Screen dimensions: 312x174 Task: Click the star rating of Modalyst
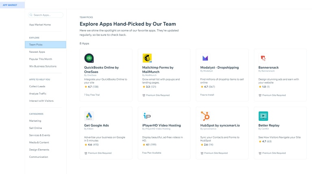(208, 87)
